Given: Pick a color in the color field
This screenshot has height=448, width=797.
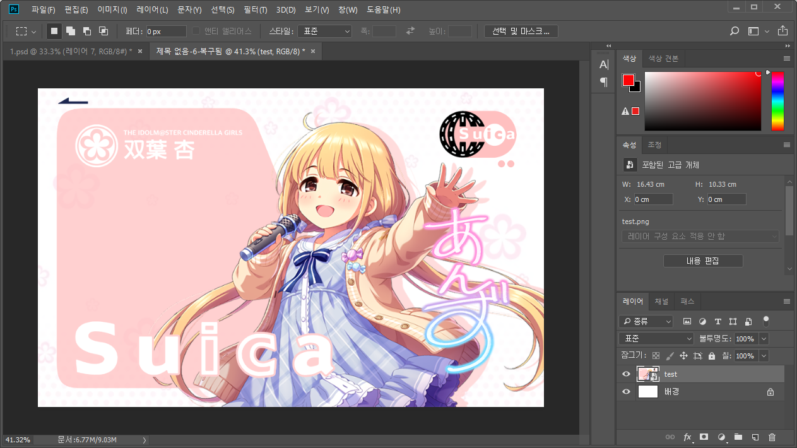Looking at the screenshot, I should click(x=703, y=101).
